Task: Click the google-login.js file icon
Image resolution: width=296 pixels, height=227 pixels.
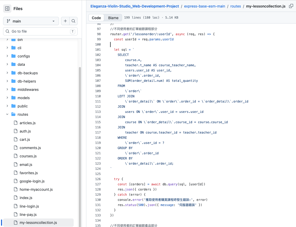Action: [16, 181]
